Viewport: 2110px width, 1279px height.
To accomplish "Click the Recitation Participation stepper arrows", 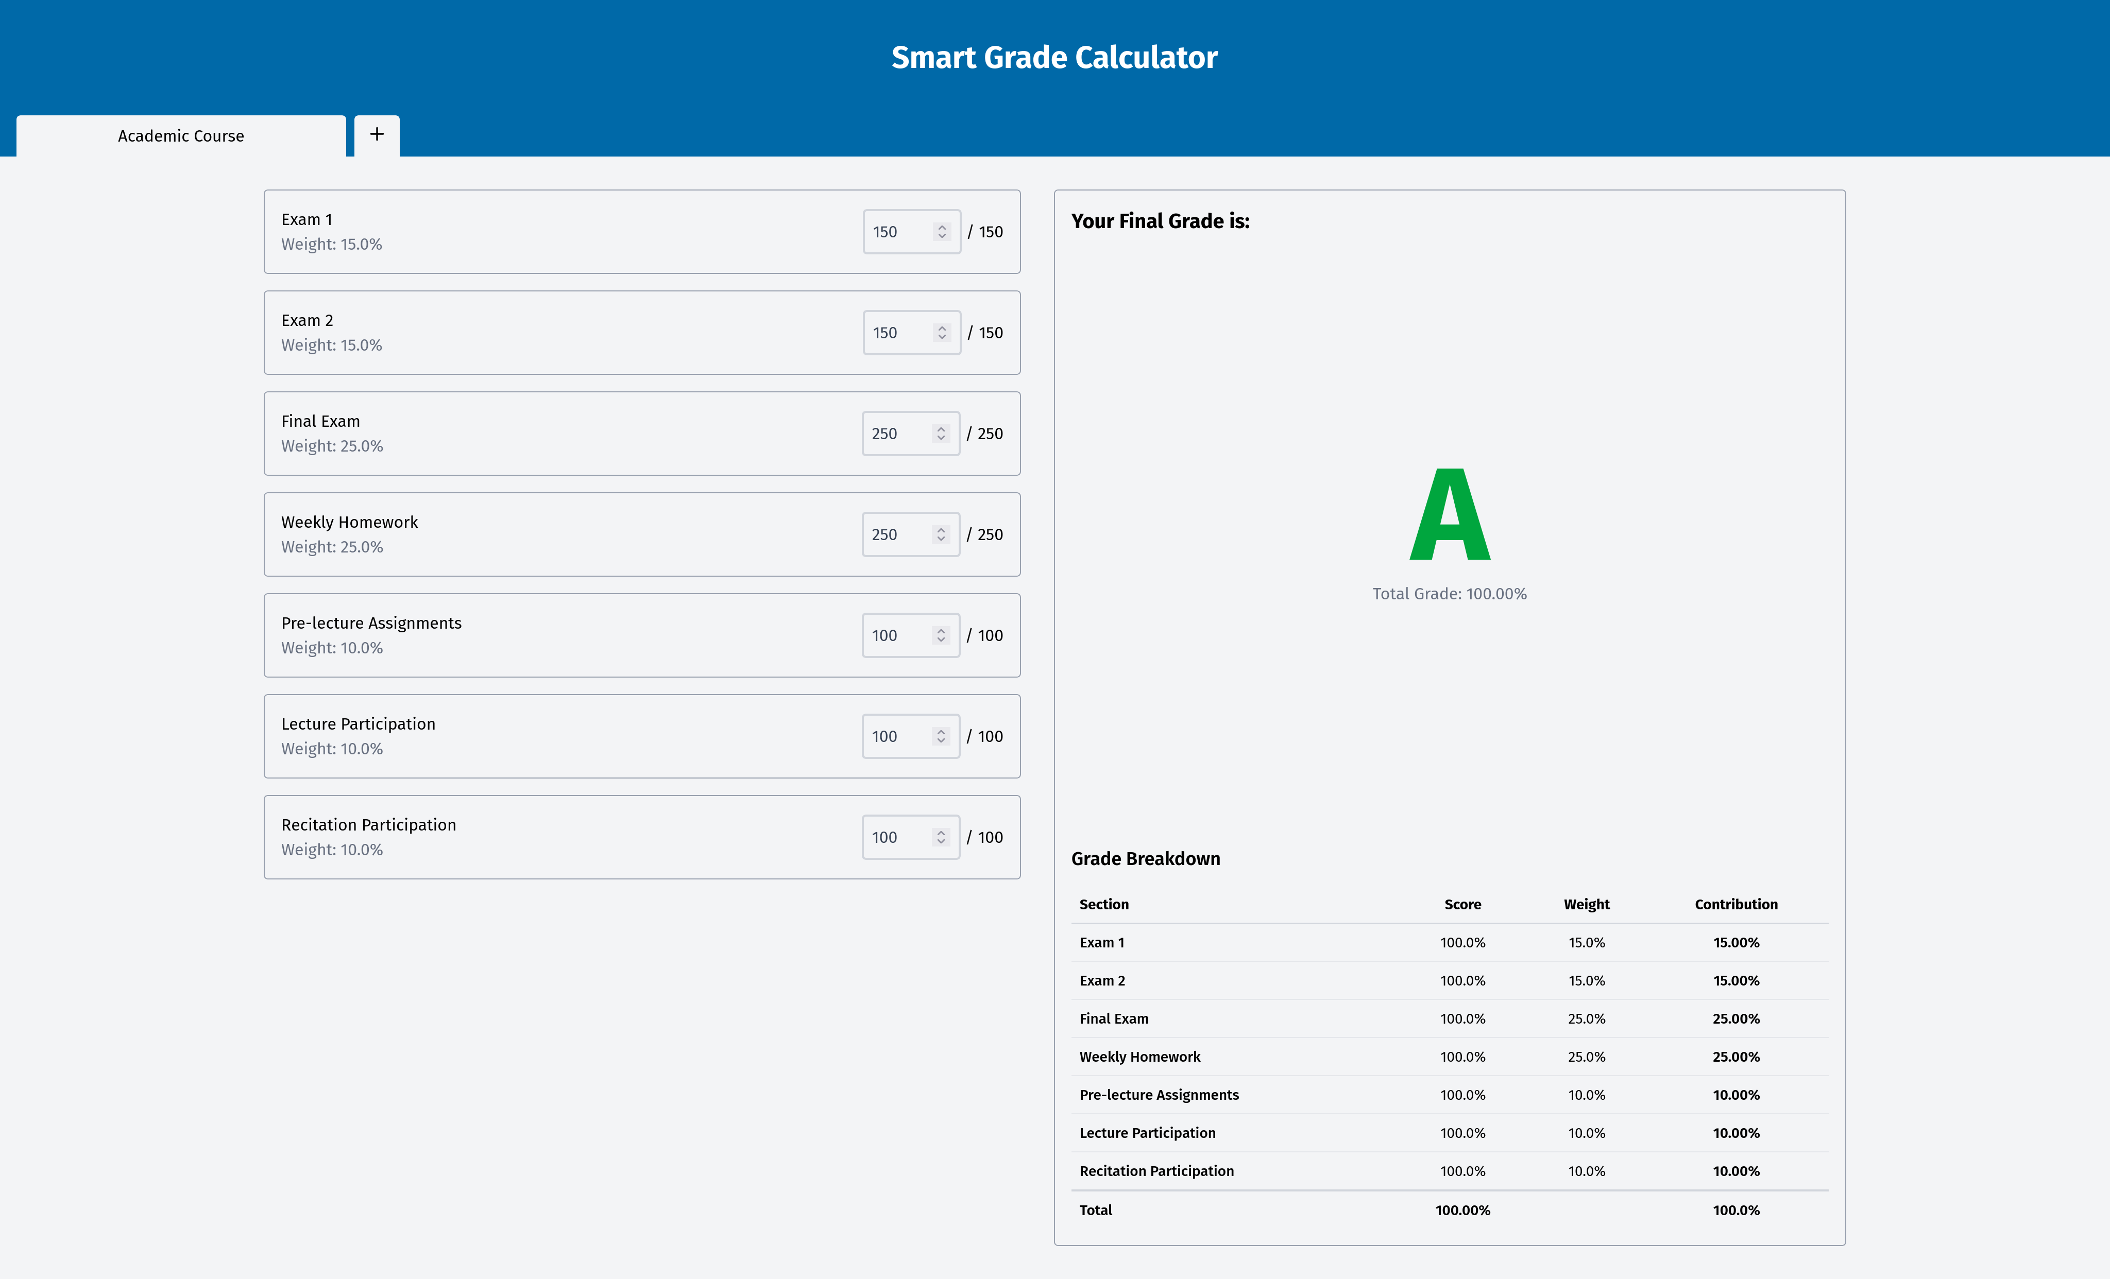I will [x=941, y=838].
